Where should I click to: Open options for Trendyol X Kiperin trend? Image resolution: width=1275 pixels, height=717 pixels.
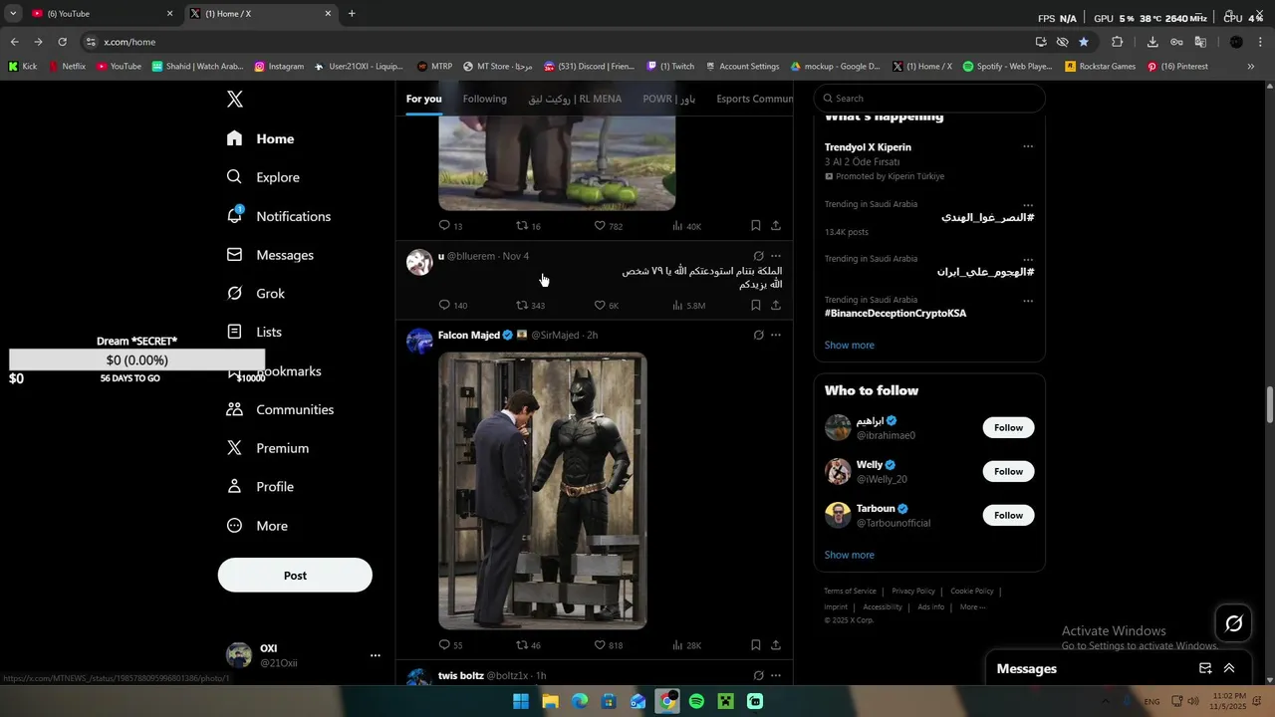[x=1028, y=146]
